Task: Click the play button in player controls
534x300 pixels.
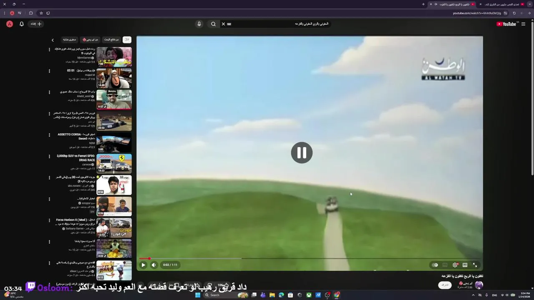Action: pyautogui.click(x=143, y=265)
